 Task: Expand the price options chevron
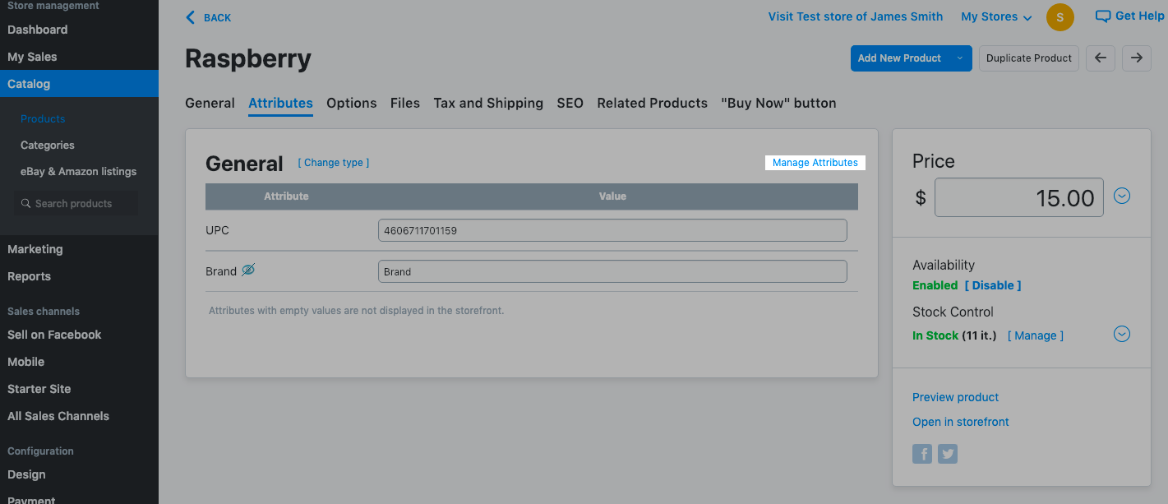pyautogui.click(x=1122, y=196)
